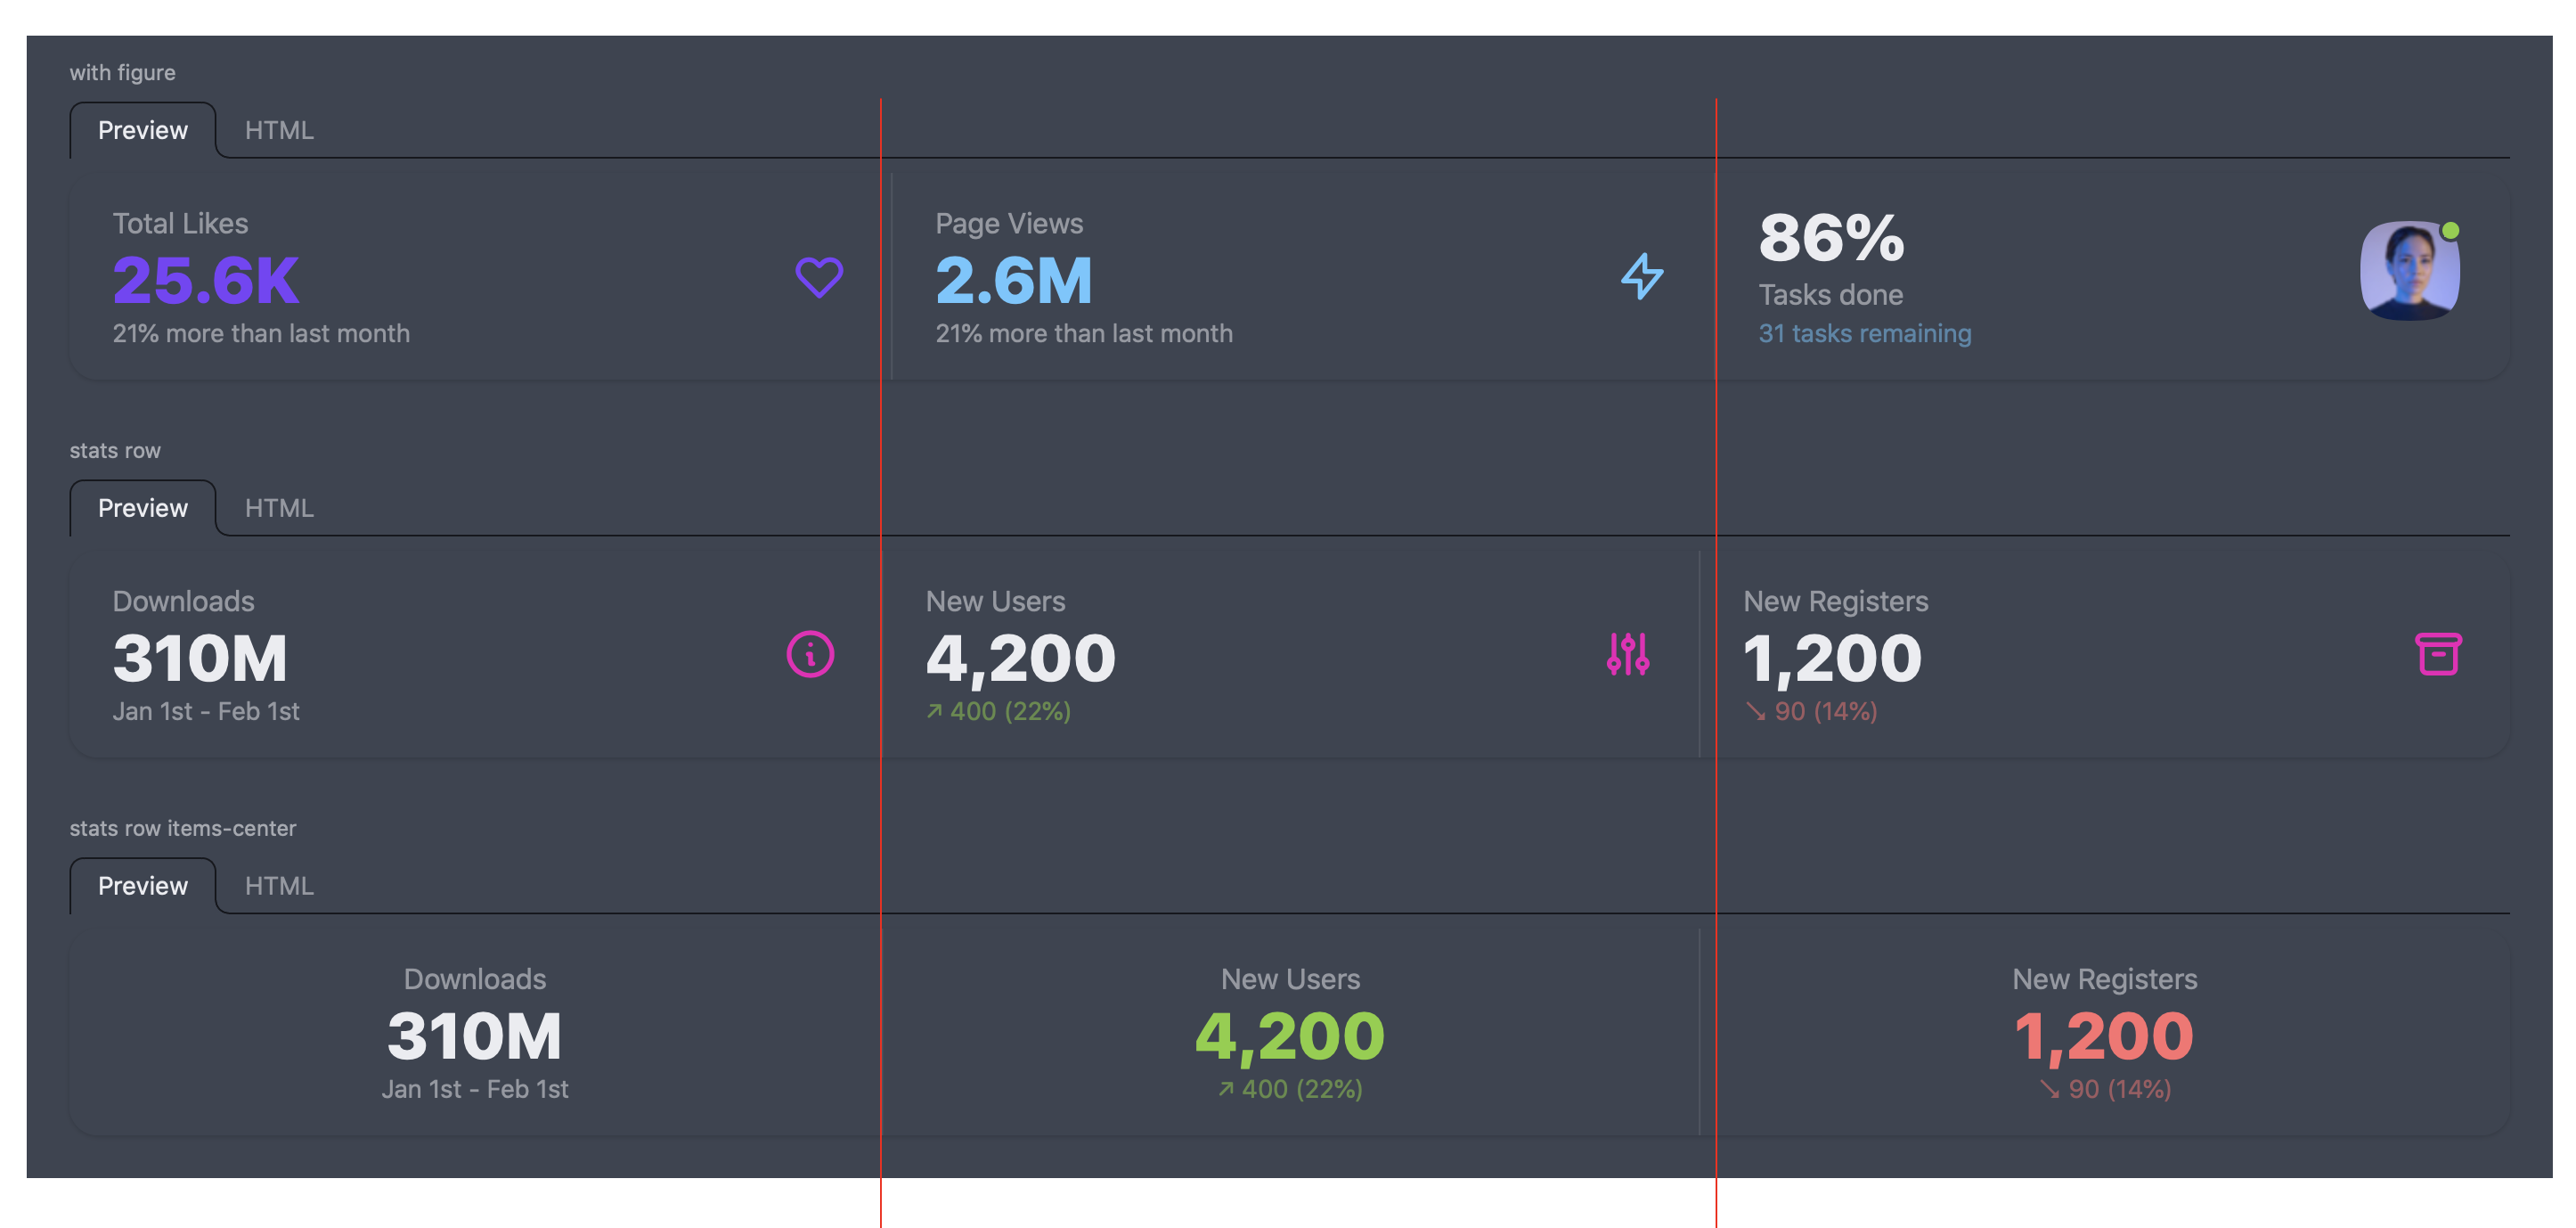Select the 310M Downloads value
The width and height of the screenshot is (2576, 1228).
pyautogui.click(x=200, y=657)
